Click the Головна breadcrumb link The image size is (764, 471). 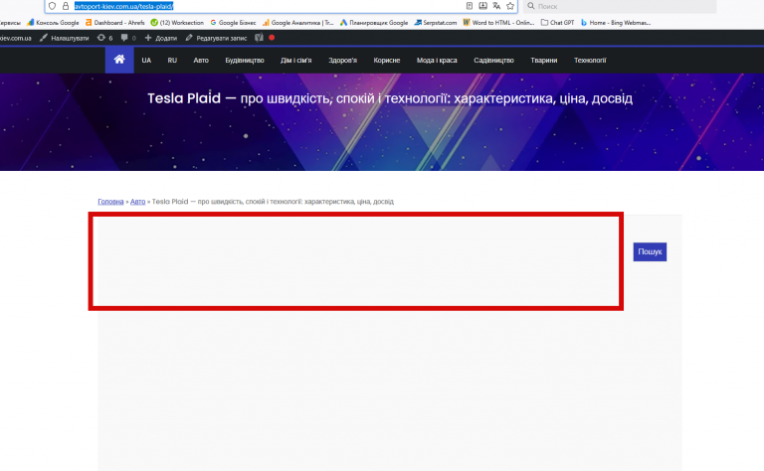click(x=110, y=202)
